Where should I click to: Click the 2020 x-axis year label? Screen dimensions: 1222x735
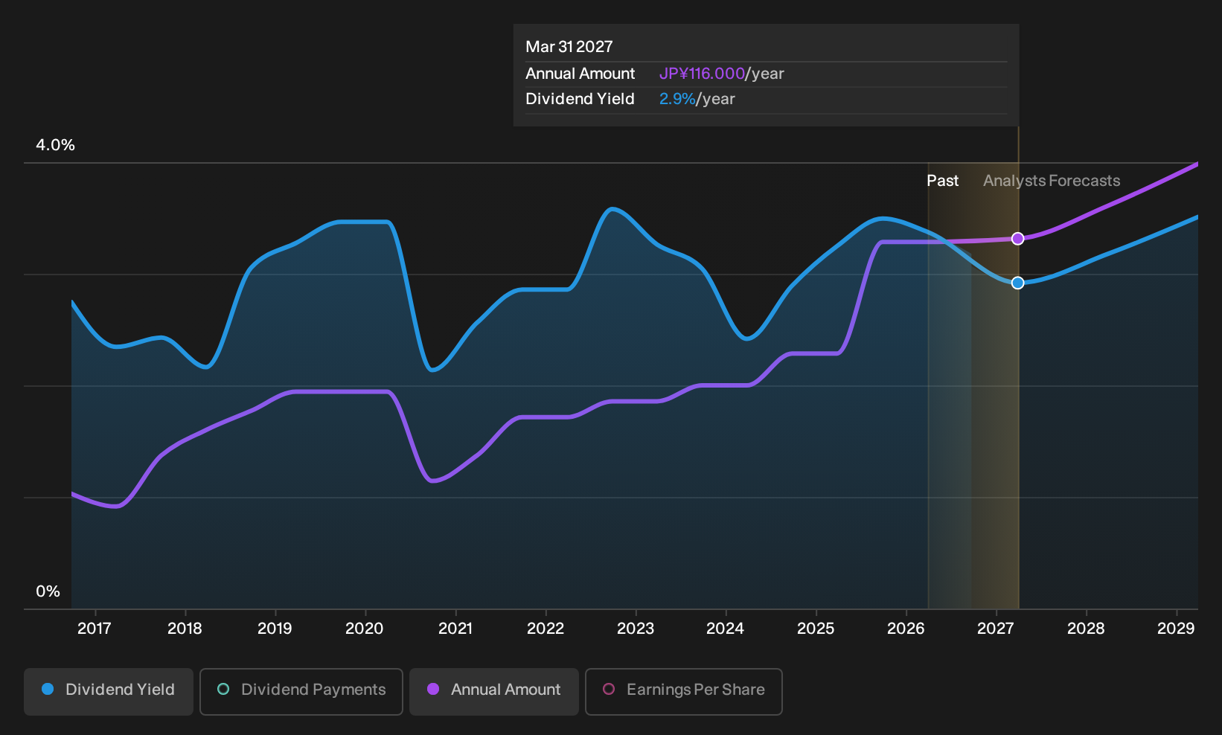point(365,629)
